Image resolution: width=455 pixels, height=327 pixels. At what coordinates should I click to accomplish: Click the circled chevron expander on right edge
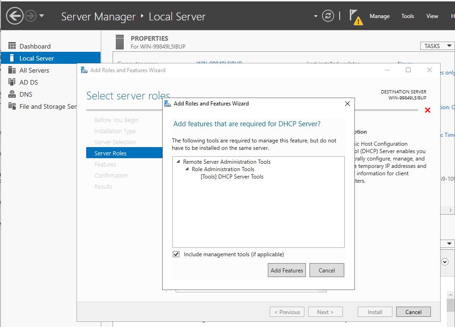(444, 262)
